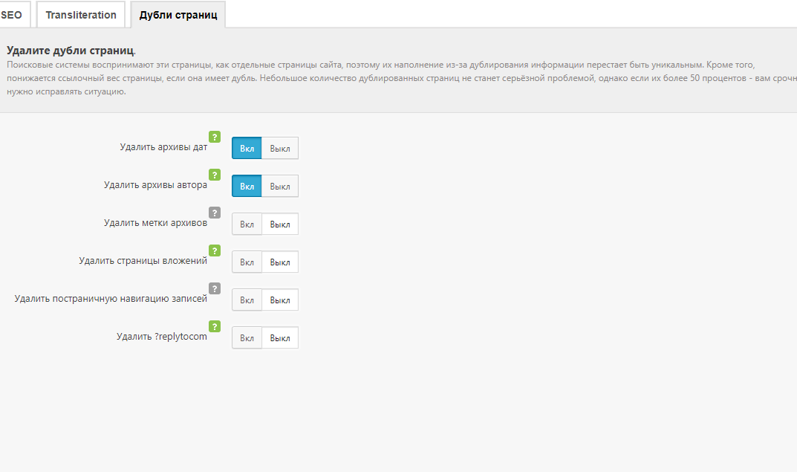Click help icon beside Удалить архивы автора
797x472 pixels.
coord(215,175)
